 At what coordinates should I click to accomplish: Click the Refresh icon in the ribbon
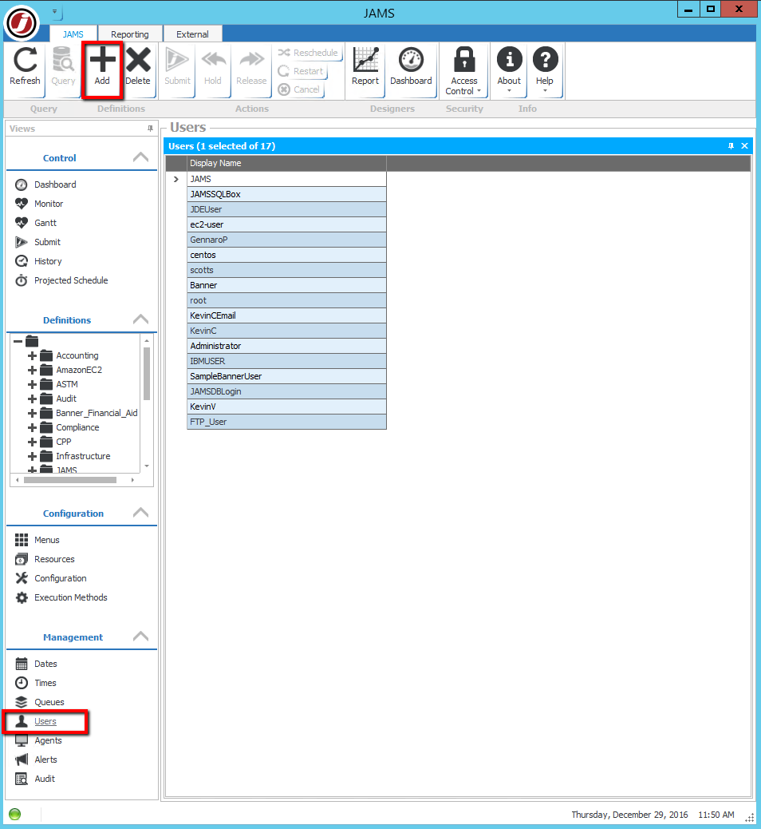tap(25, 67)
